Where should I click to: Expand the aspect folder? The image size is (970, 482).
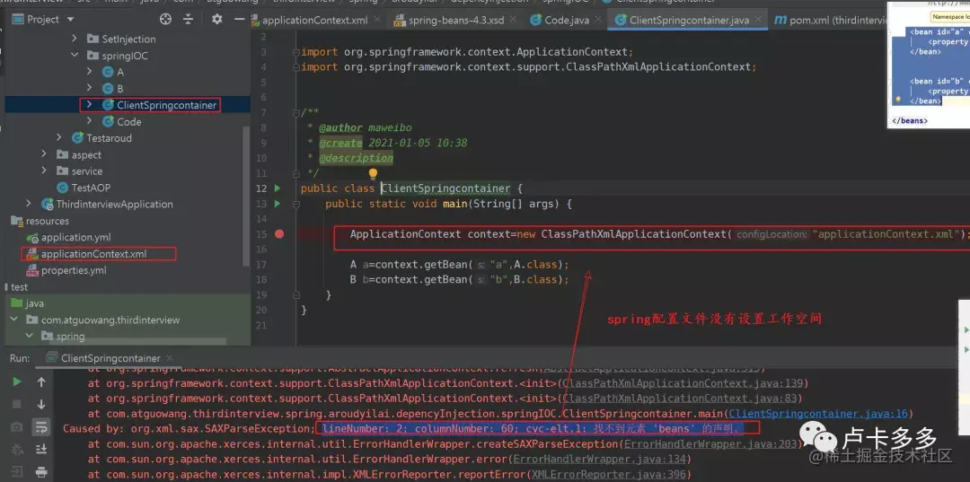point(44,154)
